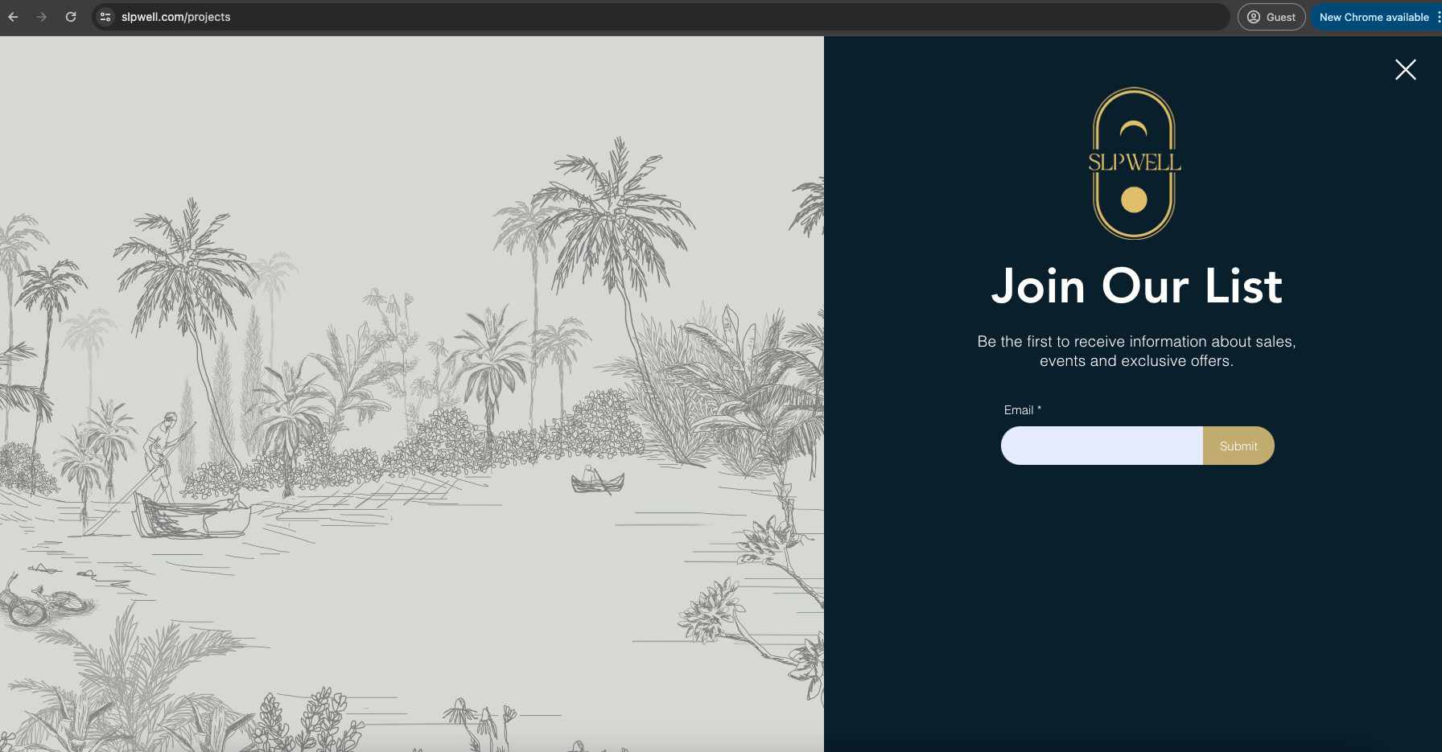Go back using the browser back arrow
This screenshot has width=1442, height=752.
[13, 17]
